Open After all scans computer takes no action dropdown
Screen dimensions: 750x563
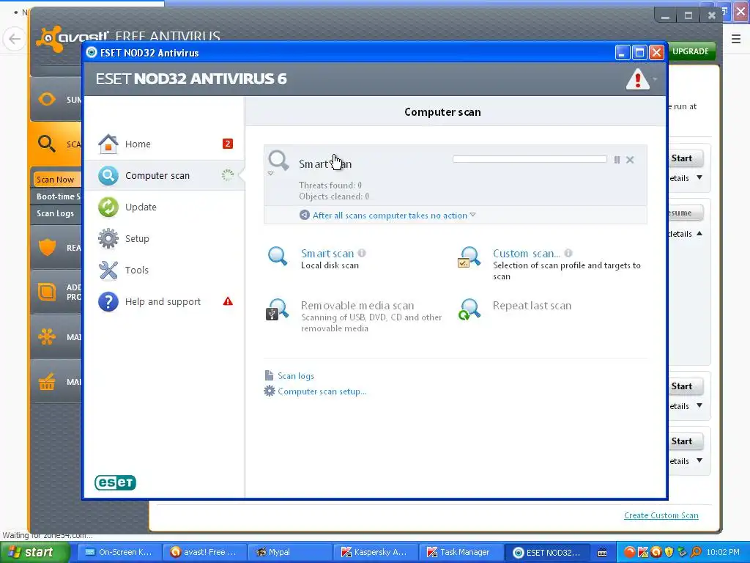click(394, 216)
